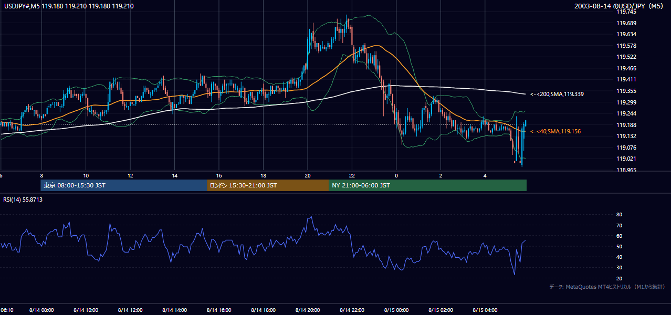The height and width of the screenshot is (315, 671).
Task: Click bottom time label 8/14 18:00
Action: (263, 310)
